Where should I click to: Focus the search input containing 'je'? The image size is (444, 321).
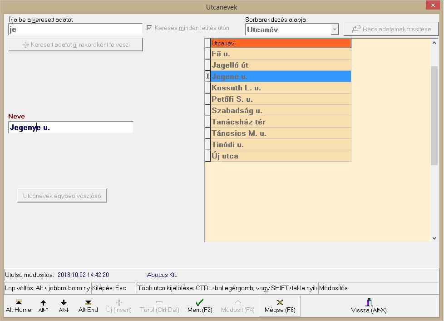[x=75, y=30]
